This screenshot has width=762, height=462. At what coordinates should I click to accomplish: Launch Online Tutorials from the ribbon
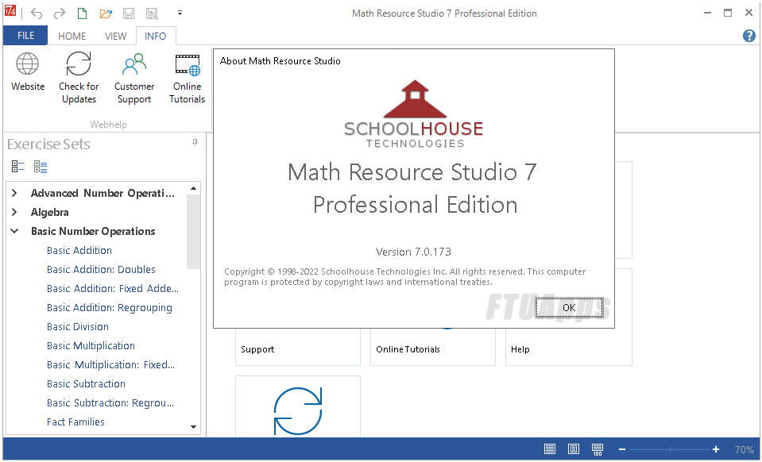(x=187, y=78)
